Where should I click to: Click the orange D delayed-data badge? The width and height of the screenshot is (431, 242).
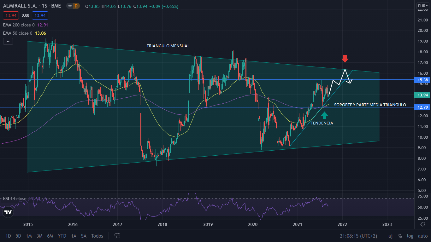coord(76,6)
